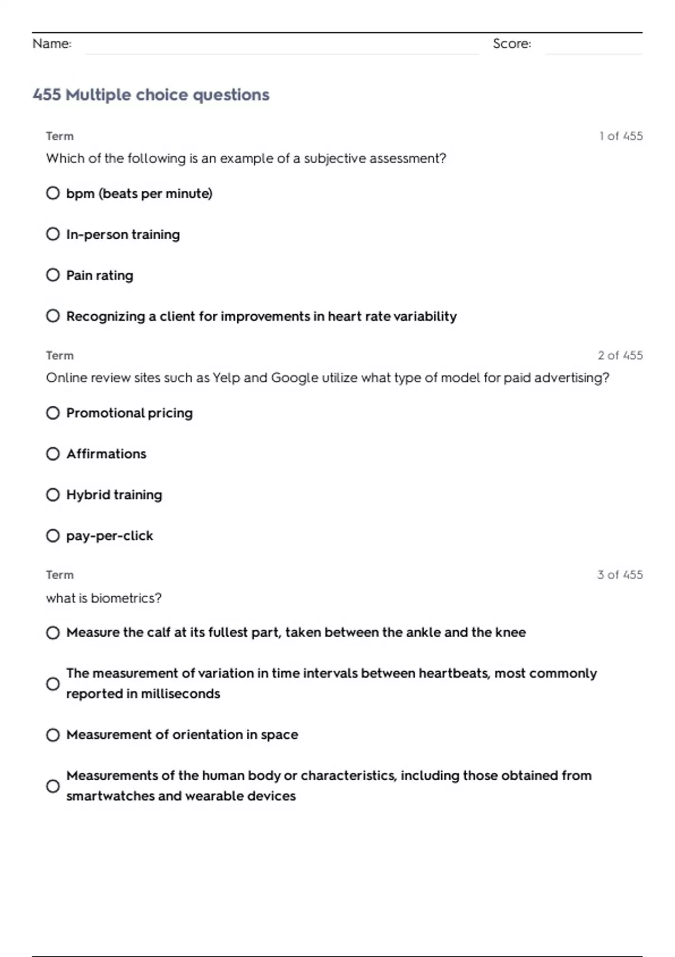Pick 'Hybrid training' option
Image resolution: width=675 pixels, height=957 pixels.
[53, 495]
